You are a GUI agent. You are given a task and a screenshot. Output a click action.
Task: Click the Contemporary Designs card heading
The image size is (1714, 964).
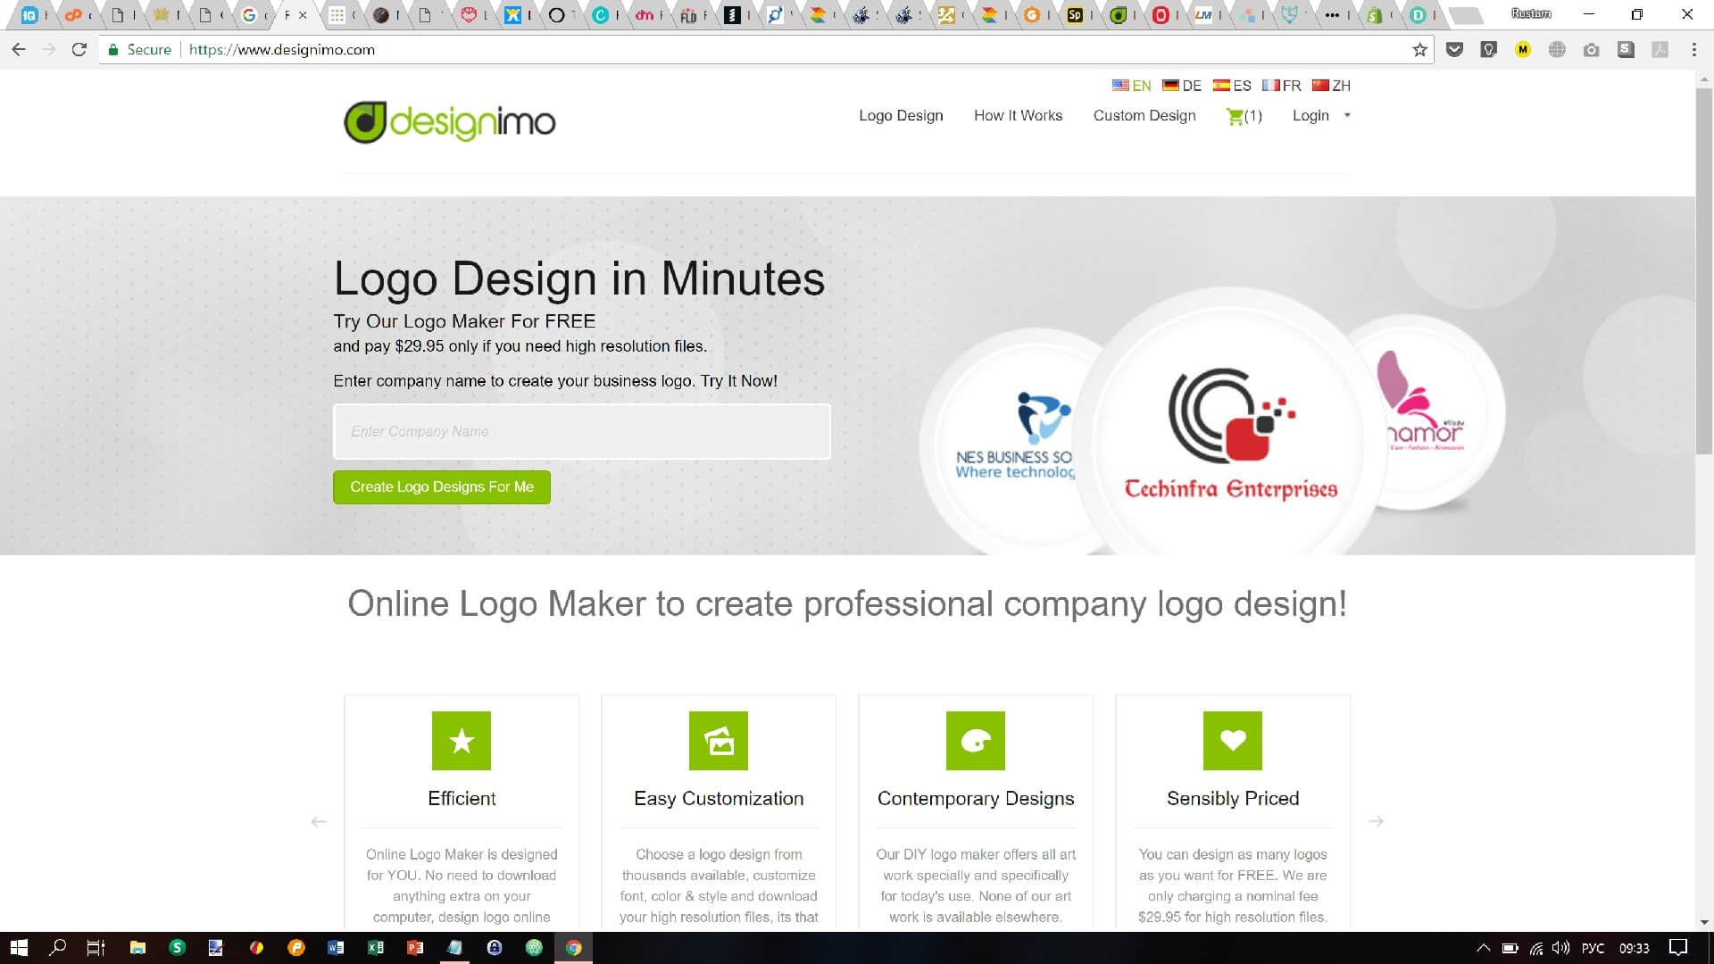click(x=976, y=799)
